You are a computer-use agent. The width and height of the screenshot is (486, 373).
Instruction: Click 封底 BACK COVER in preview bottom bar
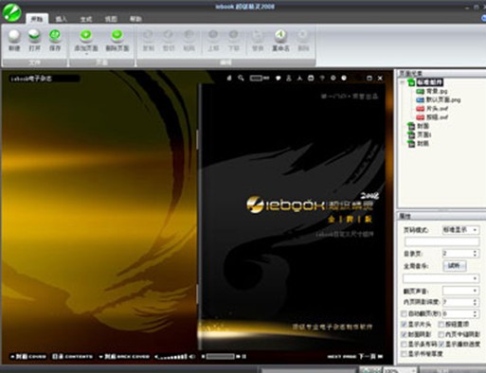[x=124, y=357]
